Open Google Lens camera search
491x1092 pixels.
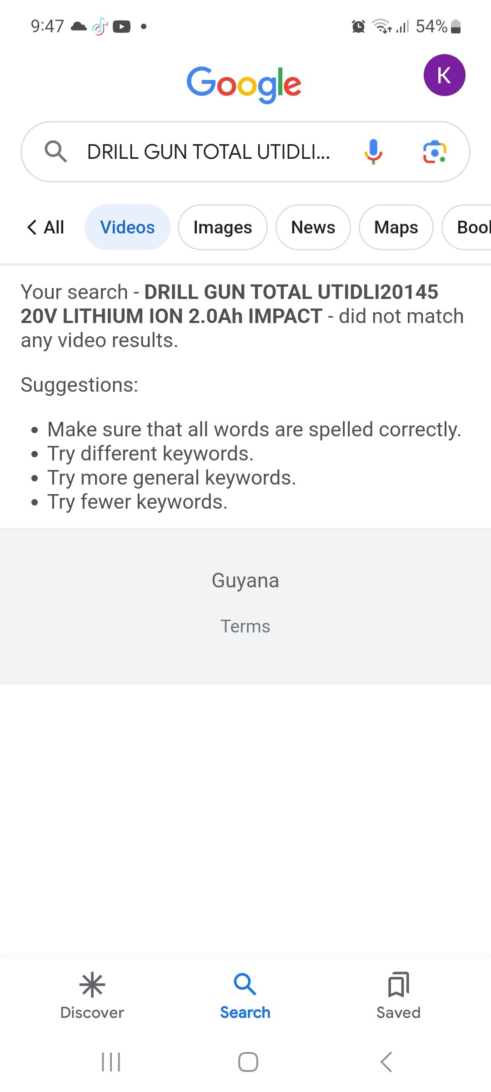coord(435,152)
